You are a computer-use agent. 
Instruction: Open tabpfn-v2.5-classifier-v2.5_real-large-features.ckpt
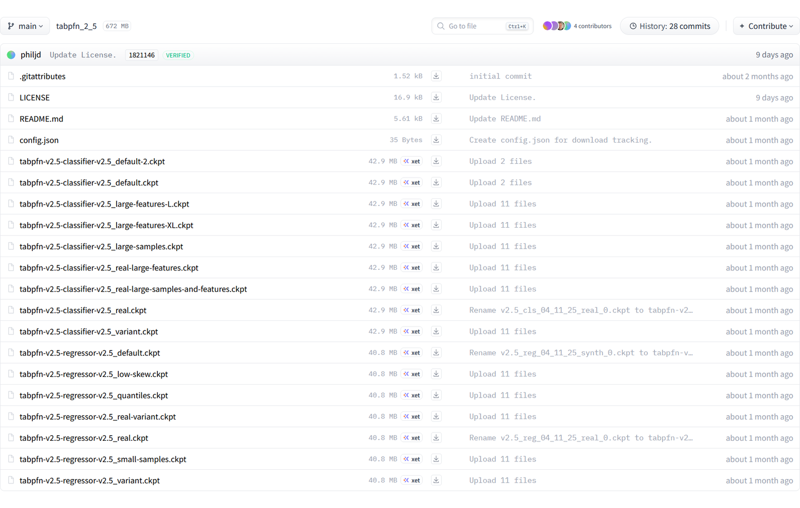(109, 268)
